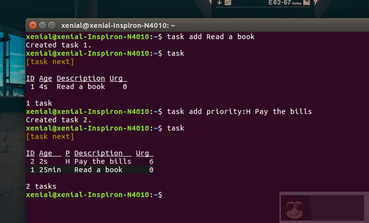Viewport: 369px width, 223px height.
Task: Click the 'P' priority column header
Action: pyautogui.click(x=68, y=153)
